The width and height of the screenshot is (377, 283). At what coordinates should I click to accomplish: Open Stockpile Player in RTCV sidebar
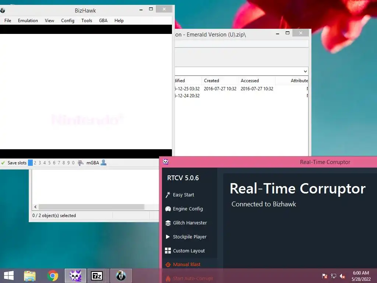[x=190, y=237]
